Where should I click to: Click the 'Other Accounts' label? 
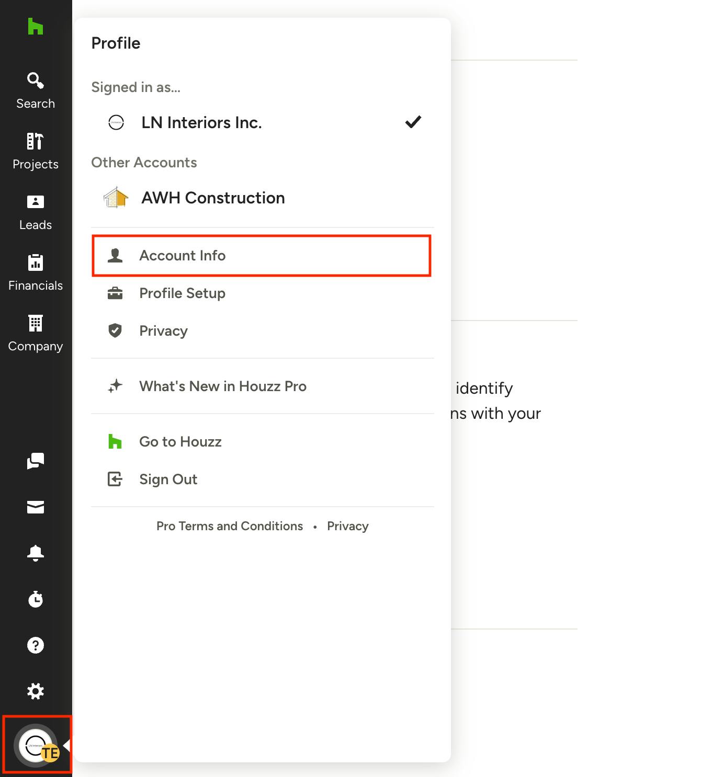click(144, 163)
